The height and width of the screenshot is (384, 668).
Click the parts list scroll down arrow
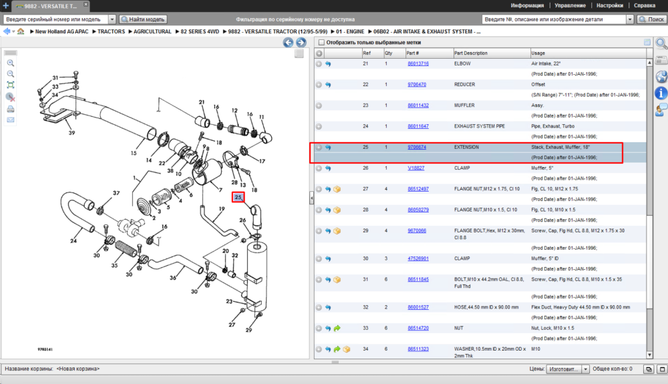pos(649,355)
